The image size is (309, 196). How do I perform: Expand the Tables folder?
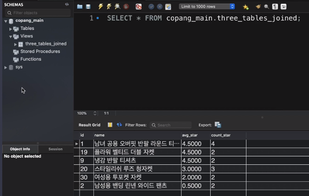(10, 29)
